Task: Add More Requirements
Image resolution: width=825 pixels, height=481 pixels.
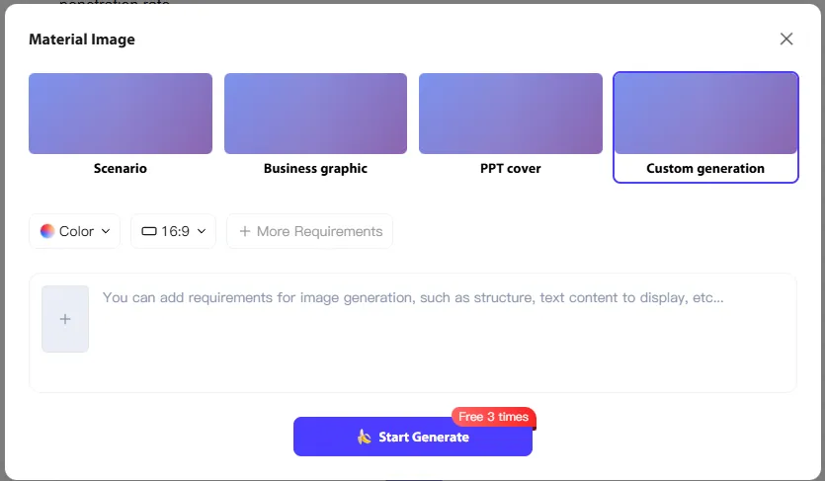Action: (x=310, y=231)
